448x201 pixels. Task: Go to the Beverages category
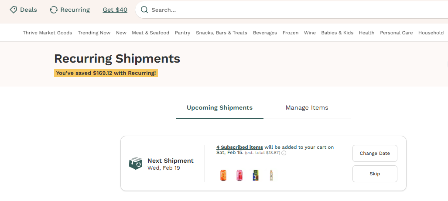click(x=265, y=33)
